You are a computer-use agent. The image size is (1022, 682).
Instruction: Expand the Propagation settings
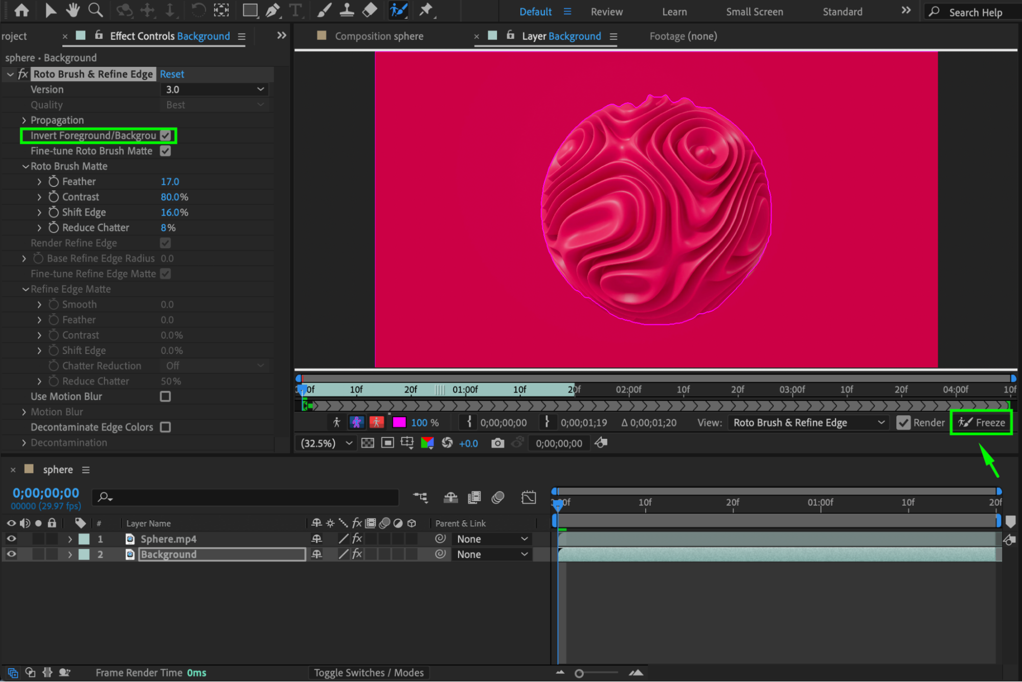click(24, 120)
